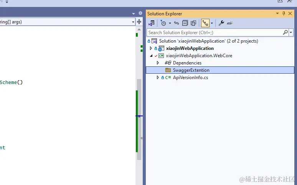The width and height of the screenshot is (297, 185).
Task: Close the Solution Explorer panel
Action: [x=290, y=13]
